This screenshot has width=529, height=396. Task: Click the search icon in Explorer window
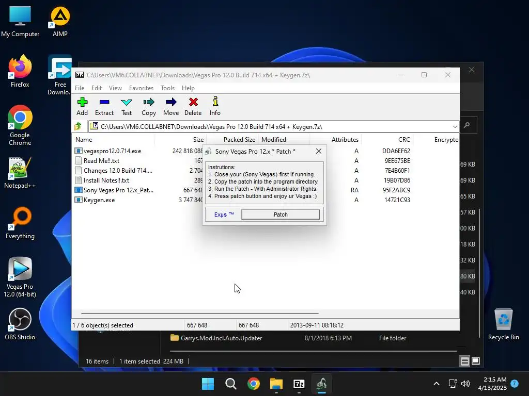point(467,125)
